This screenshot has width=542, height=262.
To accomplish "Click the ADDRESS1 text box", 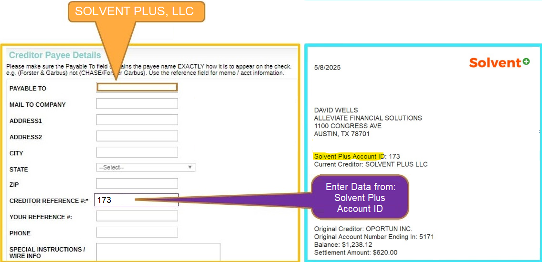I will pos(137,120).
